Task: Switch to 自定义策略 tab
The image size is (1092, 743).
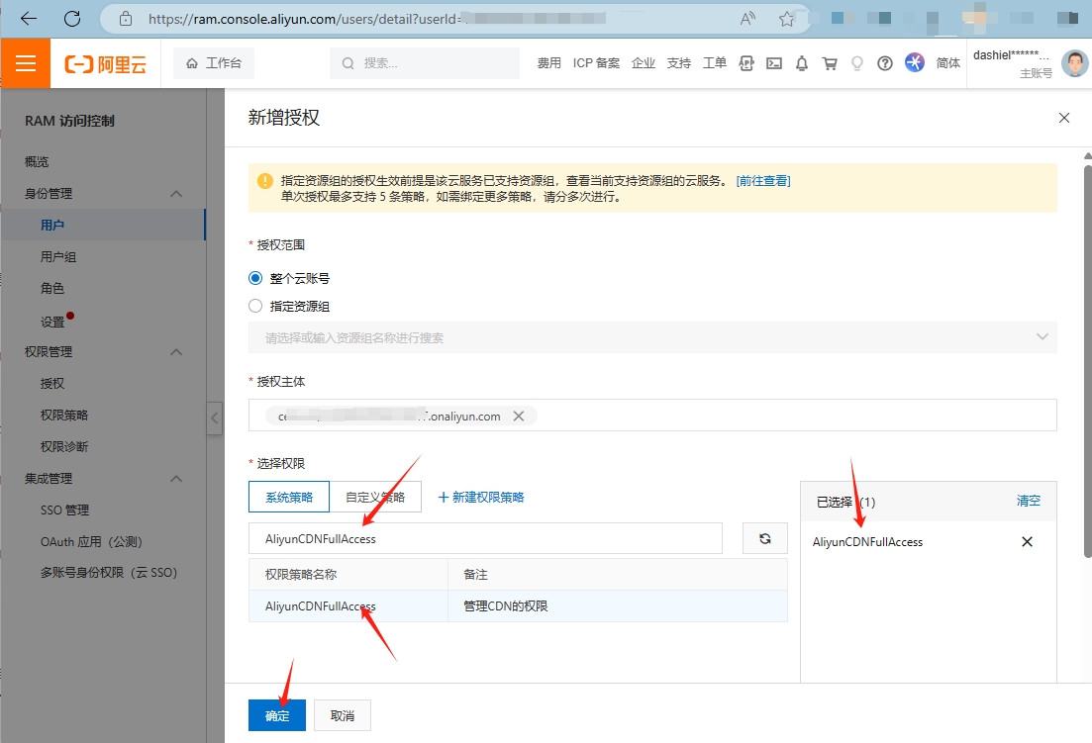Action: pos(375,497)
